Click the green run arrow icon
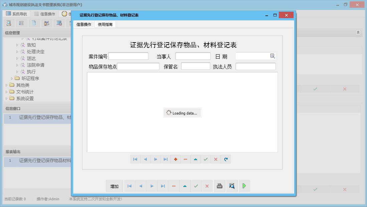367x207 pixels. 244,186
